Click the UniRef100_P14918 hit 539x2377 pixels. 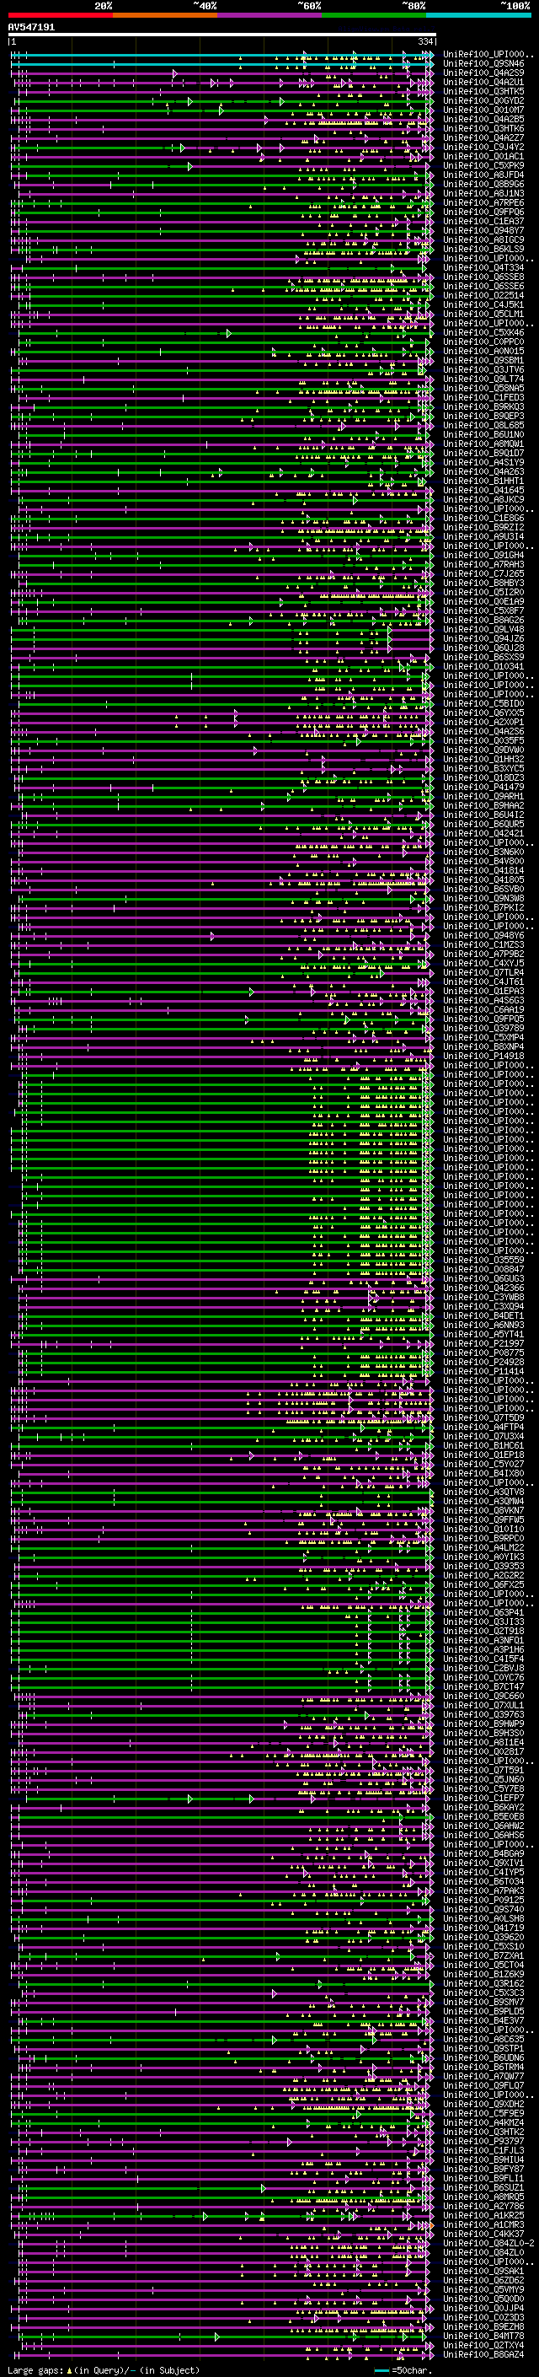point(483,1056)
